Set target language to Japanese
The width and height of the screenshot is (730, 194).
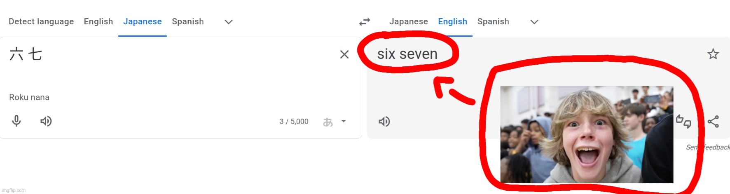(x=409, y=21)
